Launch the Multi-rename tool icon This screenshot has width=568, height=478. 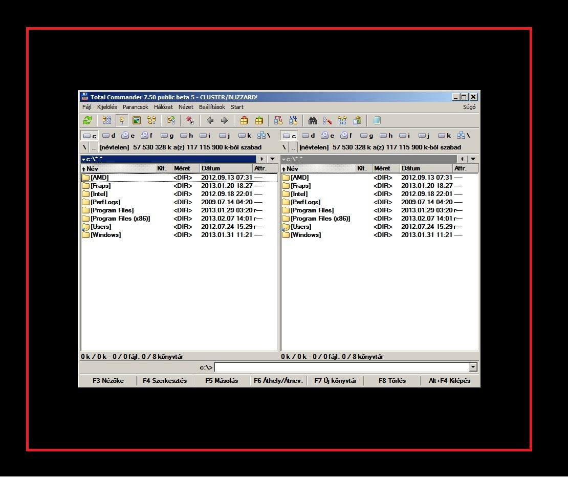pos(327,120)
